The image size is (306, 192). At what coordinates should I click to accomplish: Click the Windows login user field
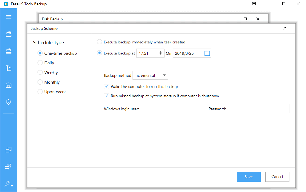click(172, 108)
